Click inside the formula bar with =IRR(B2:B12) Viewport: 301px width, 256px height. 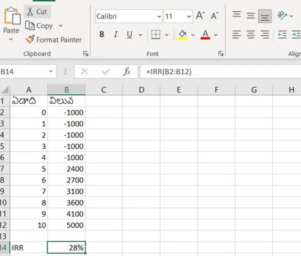pyautogui.click(x=216, y=72)
